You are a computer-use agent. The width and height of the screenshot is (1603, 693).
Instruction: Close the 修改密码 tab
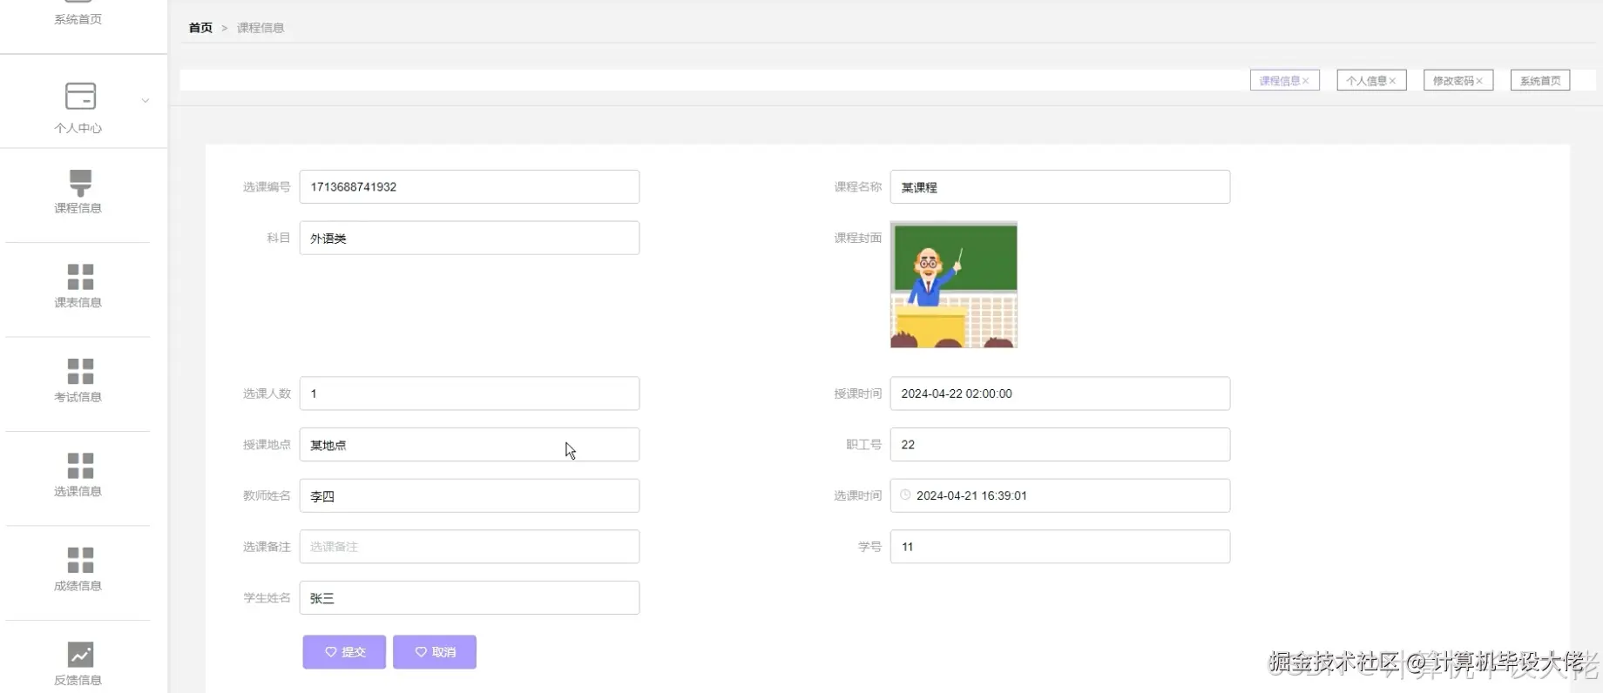[1479, 81]
